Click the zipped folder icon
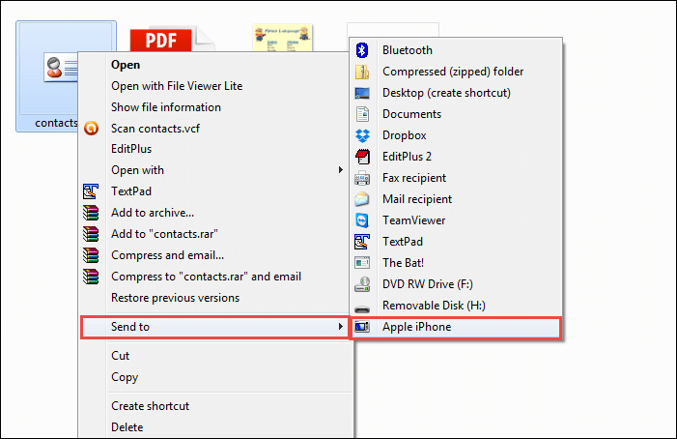Screen dimensions: 677x439 tap(362, 72)
